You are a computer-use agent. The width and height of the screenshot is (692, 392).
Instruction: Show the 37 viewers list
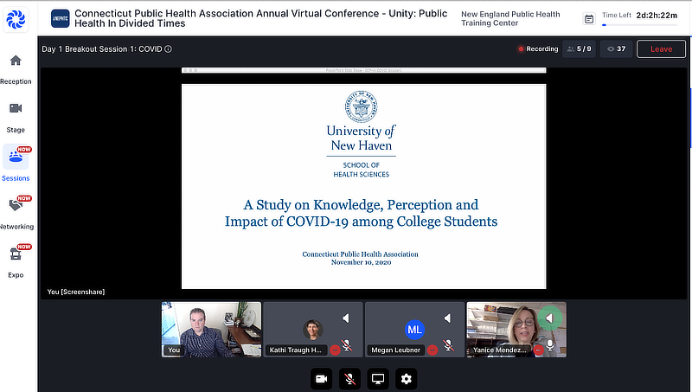[x=616, y=49]
